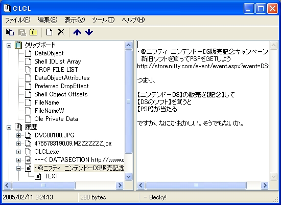This screenshot has width=281, height=205.
Task: Select the Shell Object Offsets item
Action: coord(61,94)
